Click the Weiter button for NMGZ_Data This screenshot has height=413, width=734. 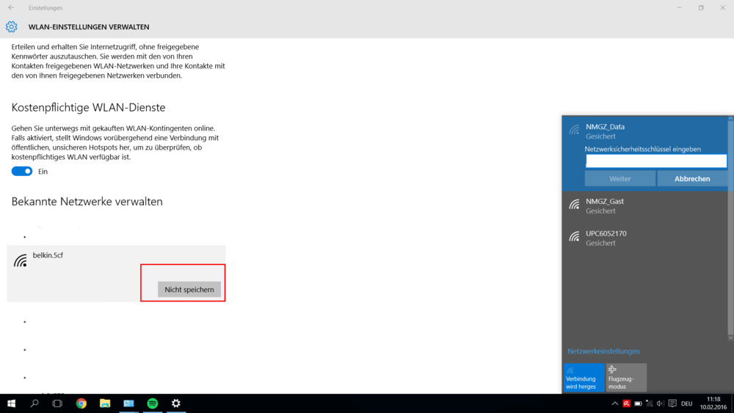619,179
